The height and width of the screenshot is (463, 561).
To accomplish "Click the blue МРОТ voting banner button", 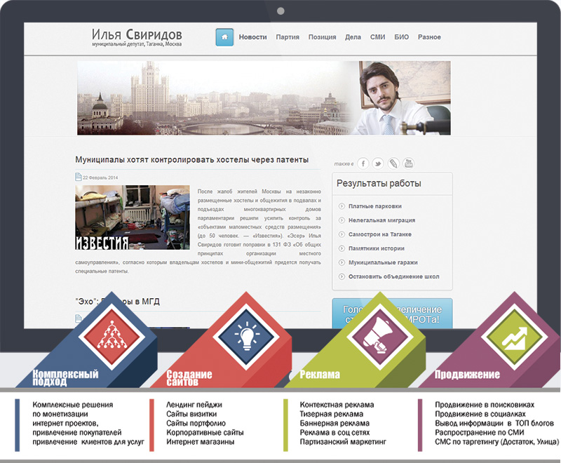I will tap(392, 313).
